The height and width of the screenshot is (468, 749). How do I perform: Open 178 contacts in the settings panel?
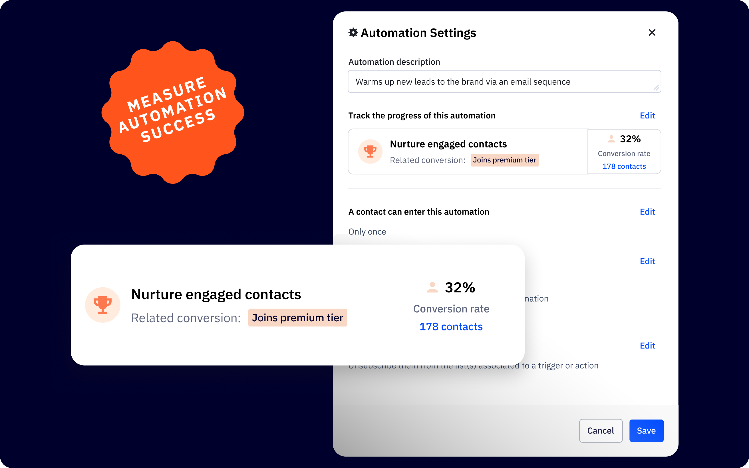click(x=624, y=166)
